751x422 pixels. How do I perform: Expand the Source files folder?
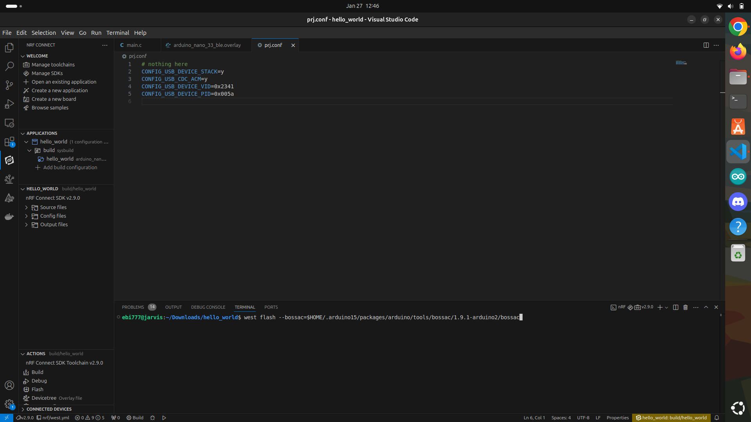tap(53, 207)
